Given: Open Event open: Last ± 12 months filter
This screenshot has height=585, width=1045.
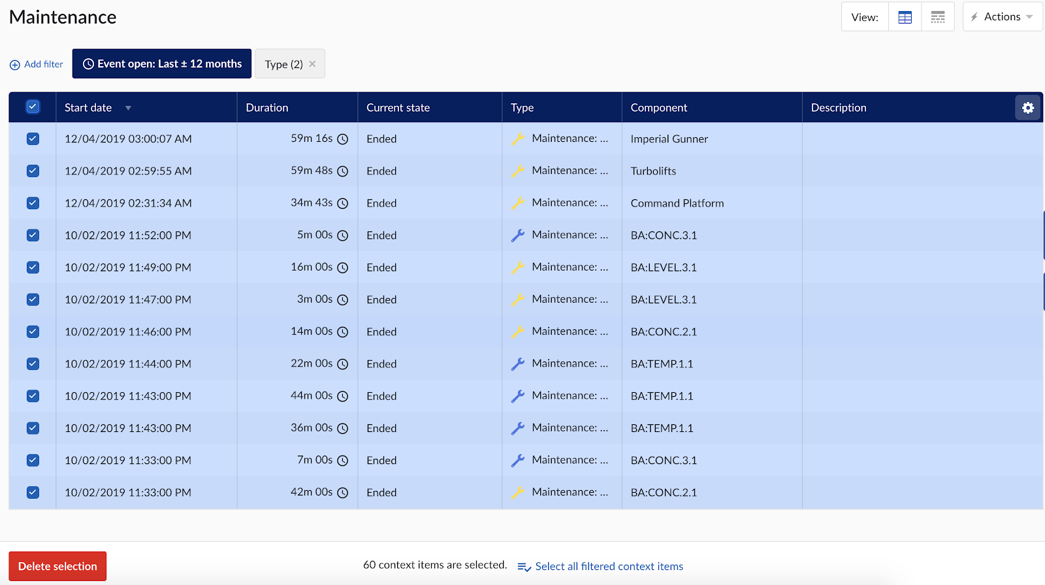Looking at the screenshot, I should click(x=162, y=63).
